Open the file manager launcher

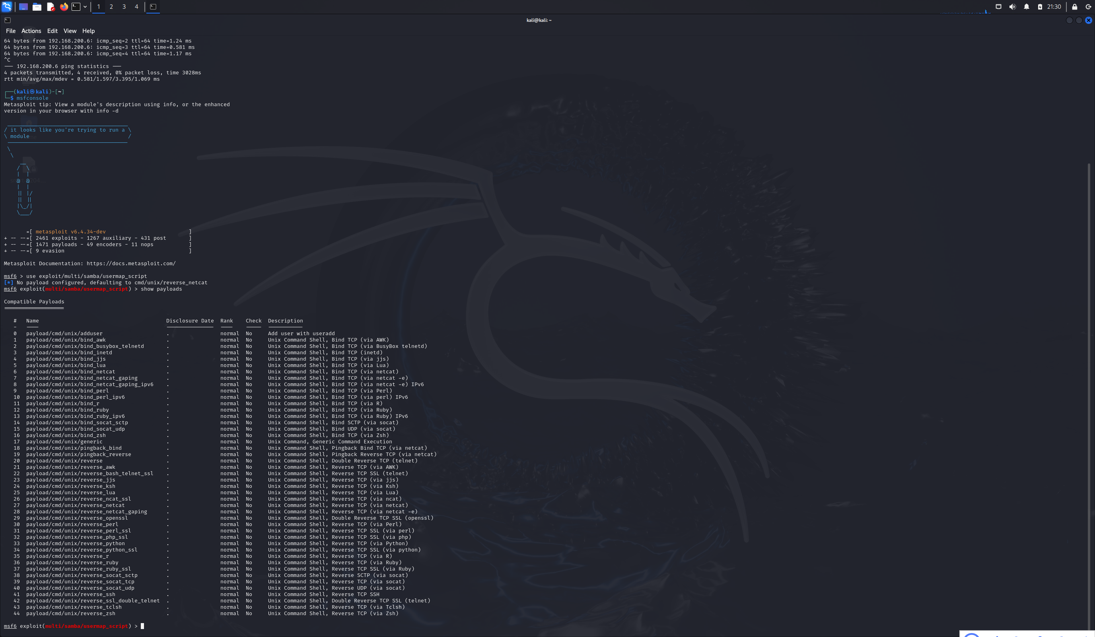click(37, 6)
